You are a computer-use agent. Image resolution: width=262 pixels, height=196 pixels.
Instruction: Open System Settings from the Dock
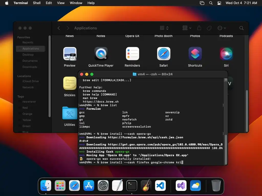(x=103, y=185)
